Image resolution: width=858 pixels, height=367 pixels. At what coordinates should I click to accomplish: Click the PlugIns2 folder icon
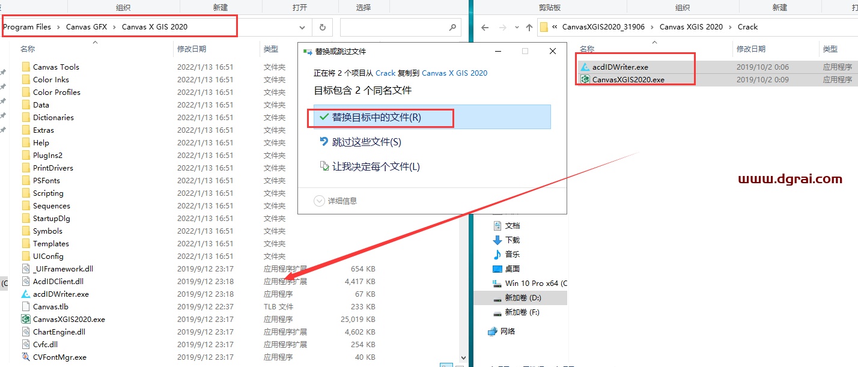26,155
